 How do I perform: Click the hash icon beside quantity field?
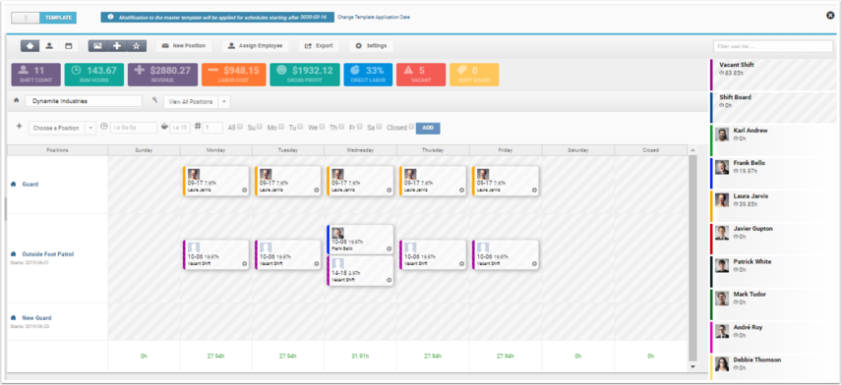click(198, 127)
